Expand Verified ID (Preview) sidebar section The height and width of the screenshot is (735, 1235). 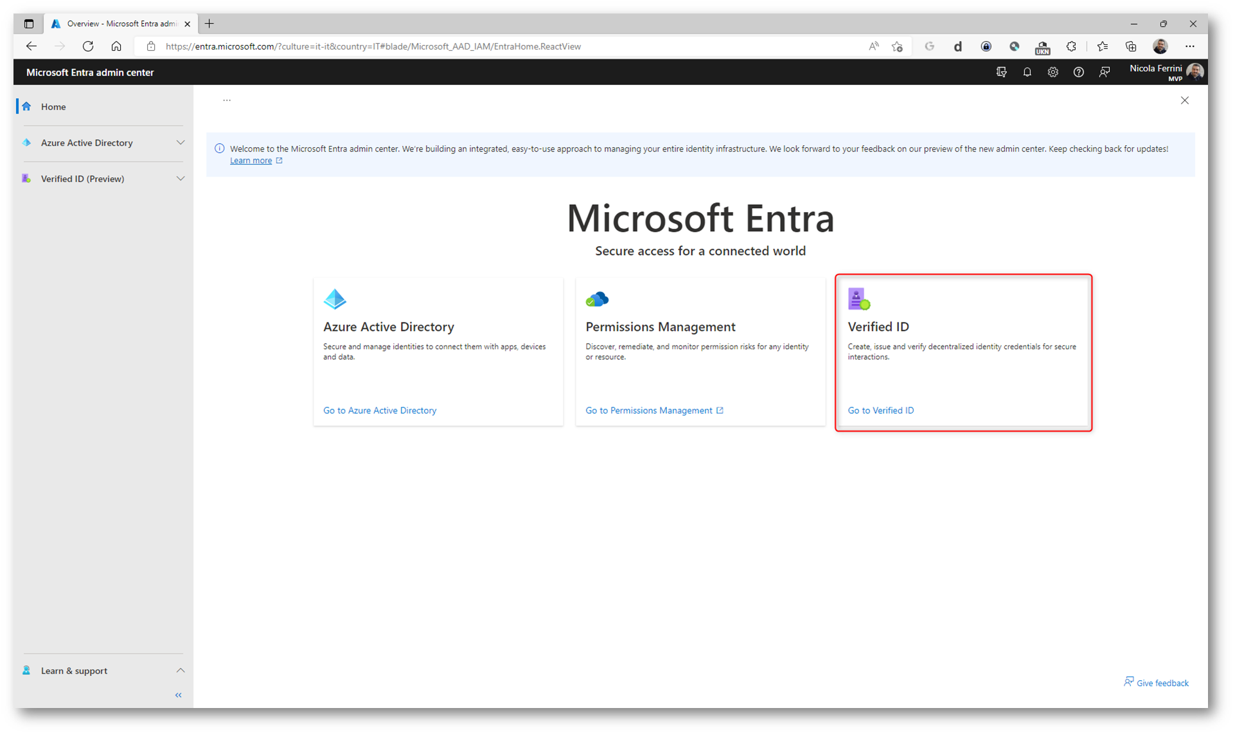[x=181, y=179]
